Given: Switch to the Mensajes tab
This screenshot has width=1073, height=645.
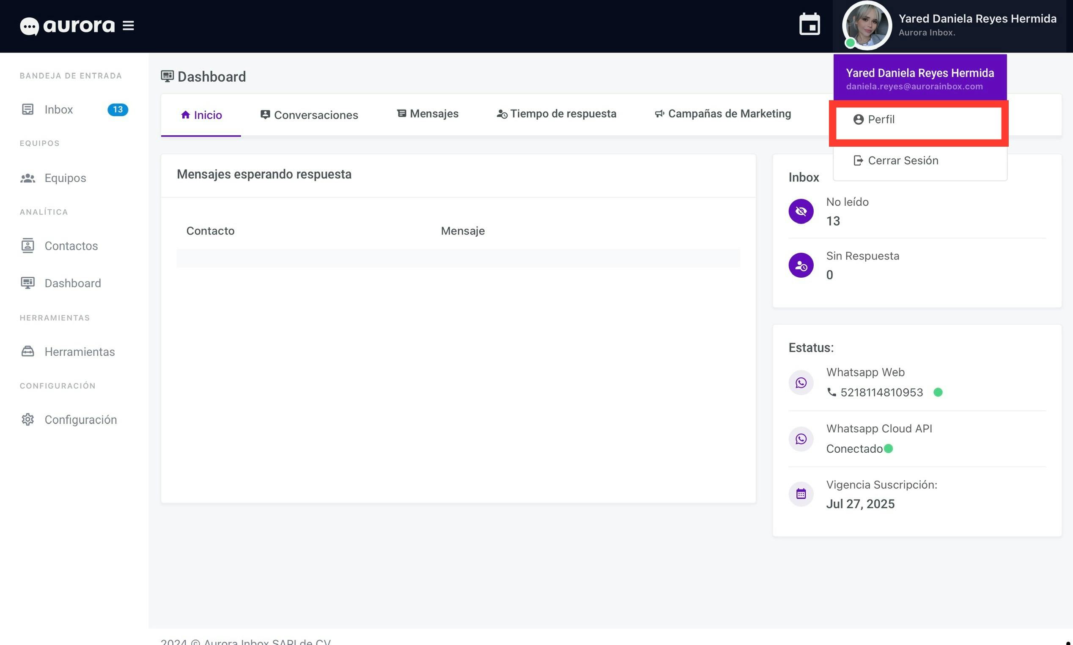Looking at the screenshot, I should tap(427, 114).
